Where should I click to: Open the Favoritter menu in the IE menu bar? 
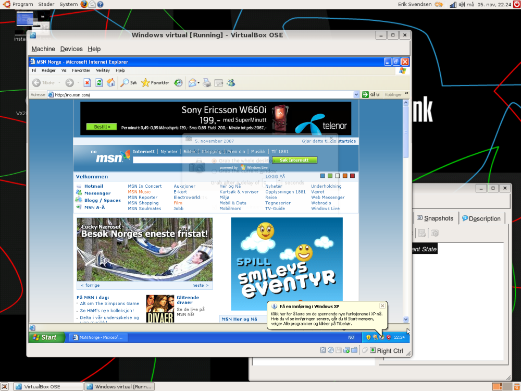tap(81, 70)
